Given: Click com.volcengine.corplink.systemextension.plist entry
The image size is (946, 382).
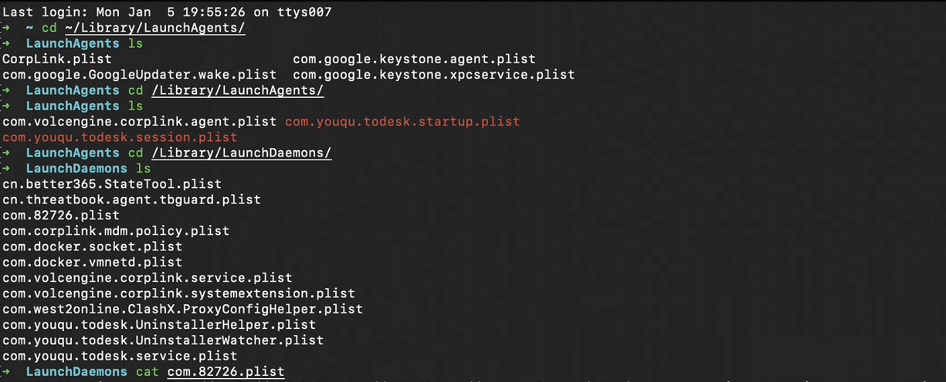Looking at the screenshot, I should tap(179, 293).
